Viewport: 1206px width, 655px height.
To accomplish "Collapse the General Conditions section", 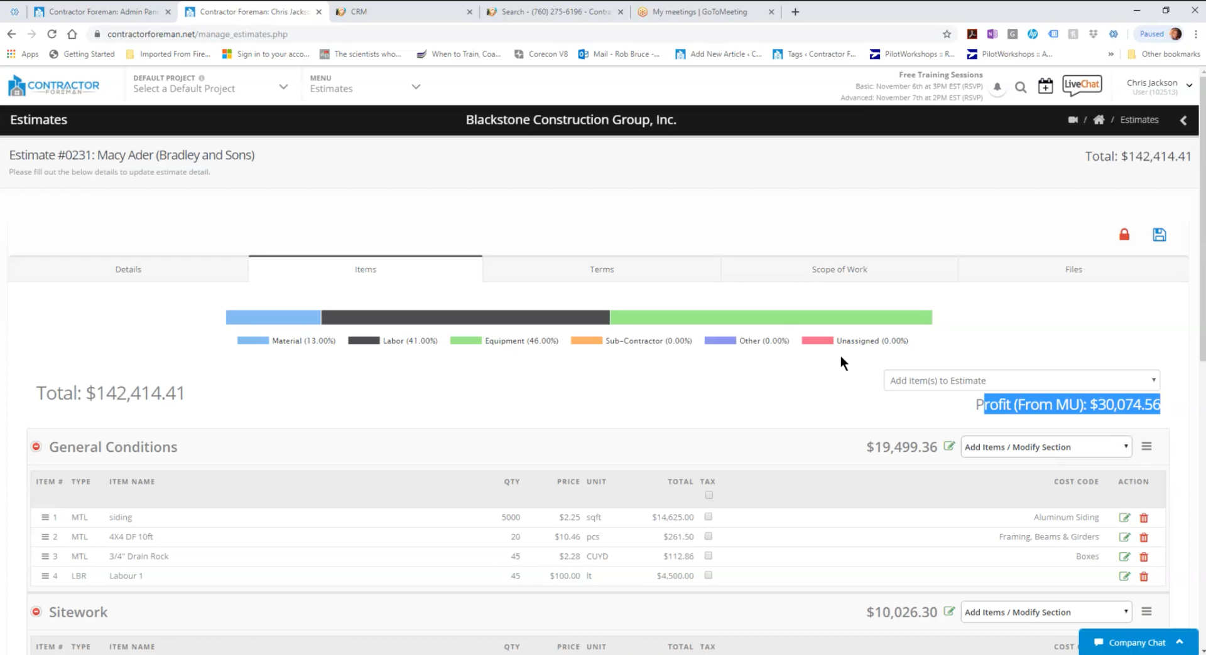I will coord(36,446).
